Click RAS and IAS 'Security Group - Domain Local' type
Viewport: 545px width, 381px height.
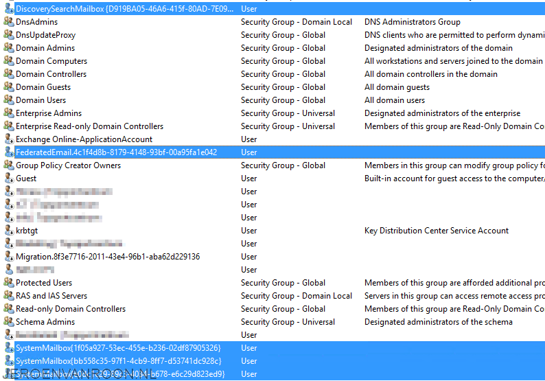tap(296, 295)
